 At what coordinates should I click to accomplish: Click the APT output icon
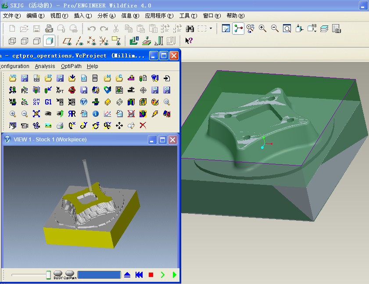pyautogui.click(x=60, y=90)
